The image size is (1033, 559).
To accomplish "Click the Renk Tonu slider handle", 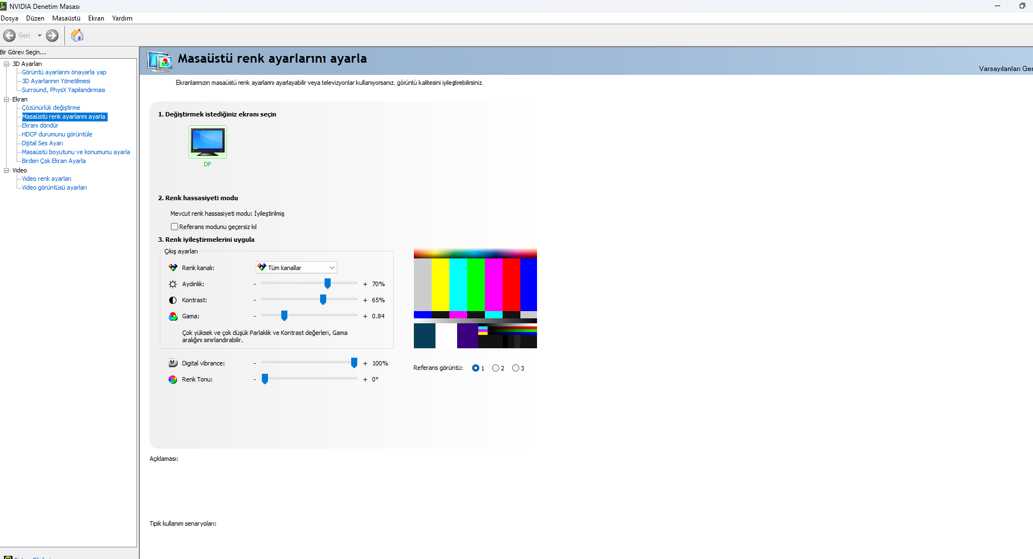I will coord(265,379).
